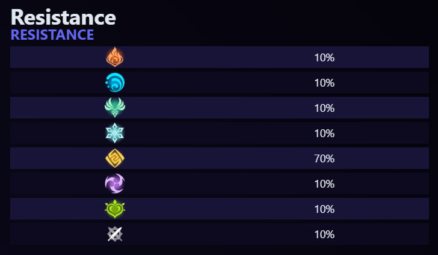Click the Pyro element flame icon

pyautogui.click(x=114, y=57)
